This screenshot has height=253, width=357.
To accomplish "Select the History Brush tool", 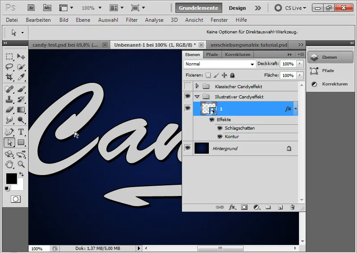I will [21, 99].
